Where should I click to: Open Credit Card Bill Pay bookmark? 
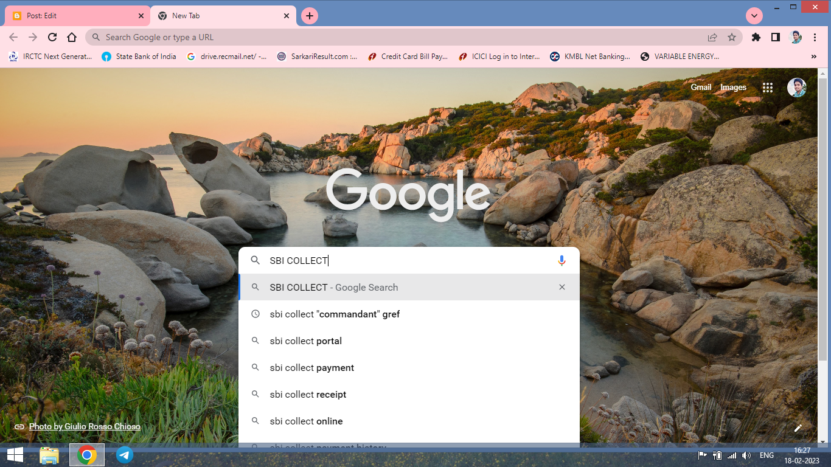408,57
